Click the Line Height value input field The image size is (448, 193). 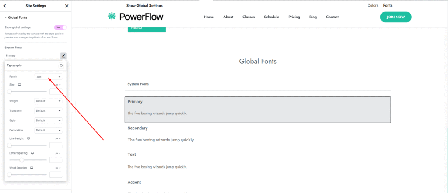pos(56,145)
